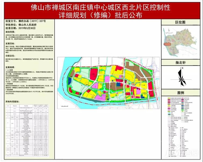
Task: Click the "规划范围" section heading
Action: [x=10, y=32]
